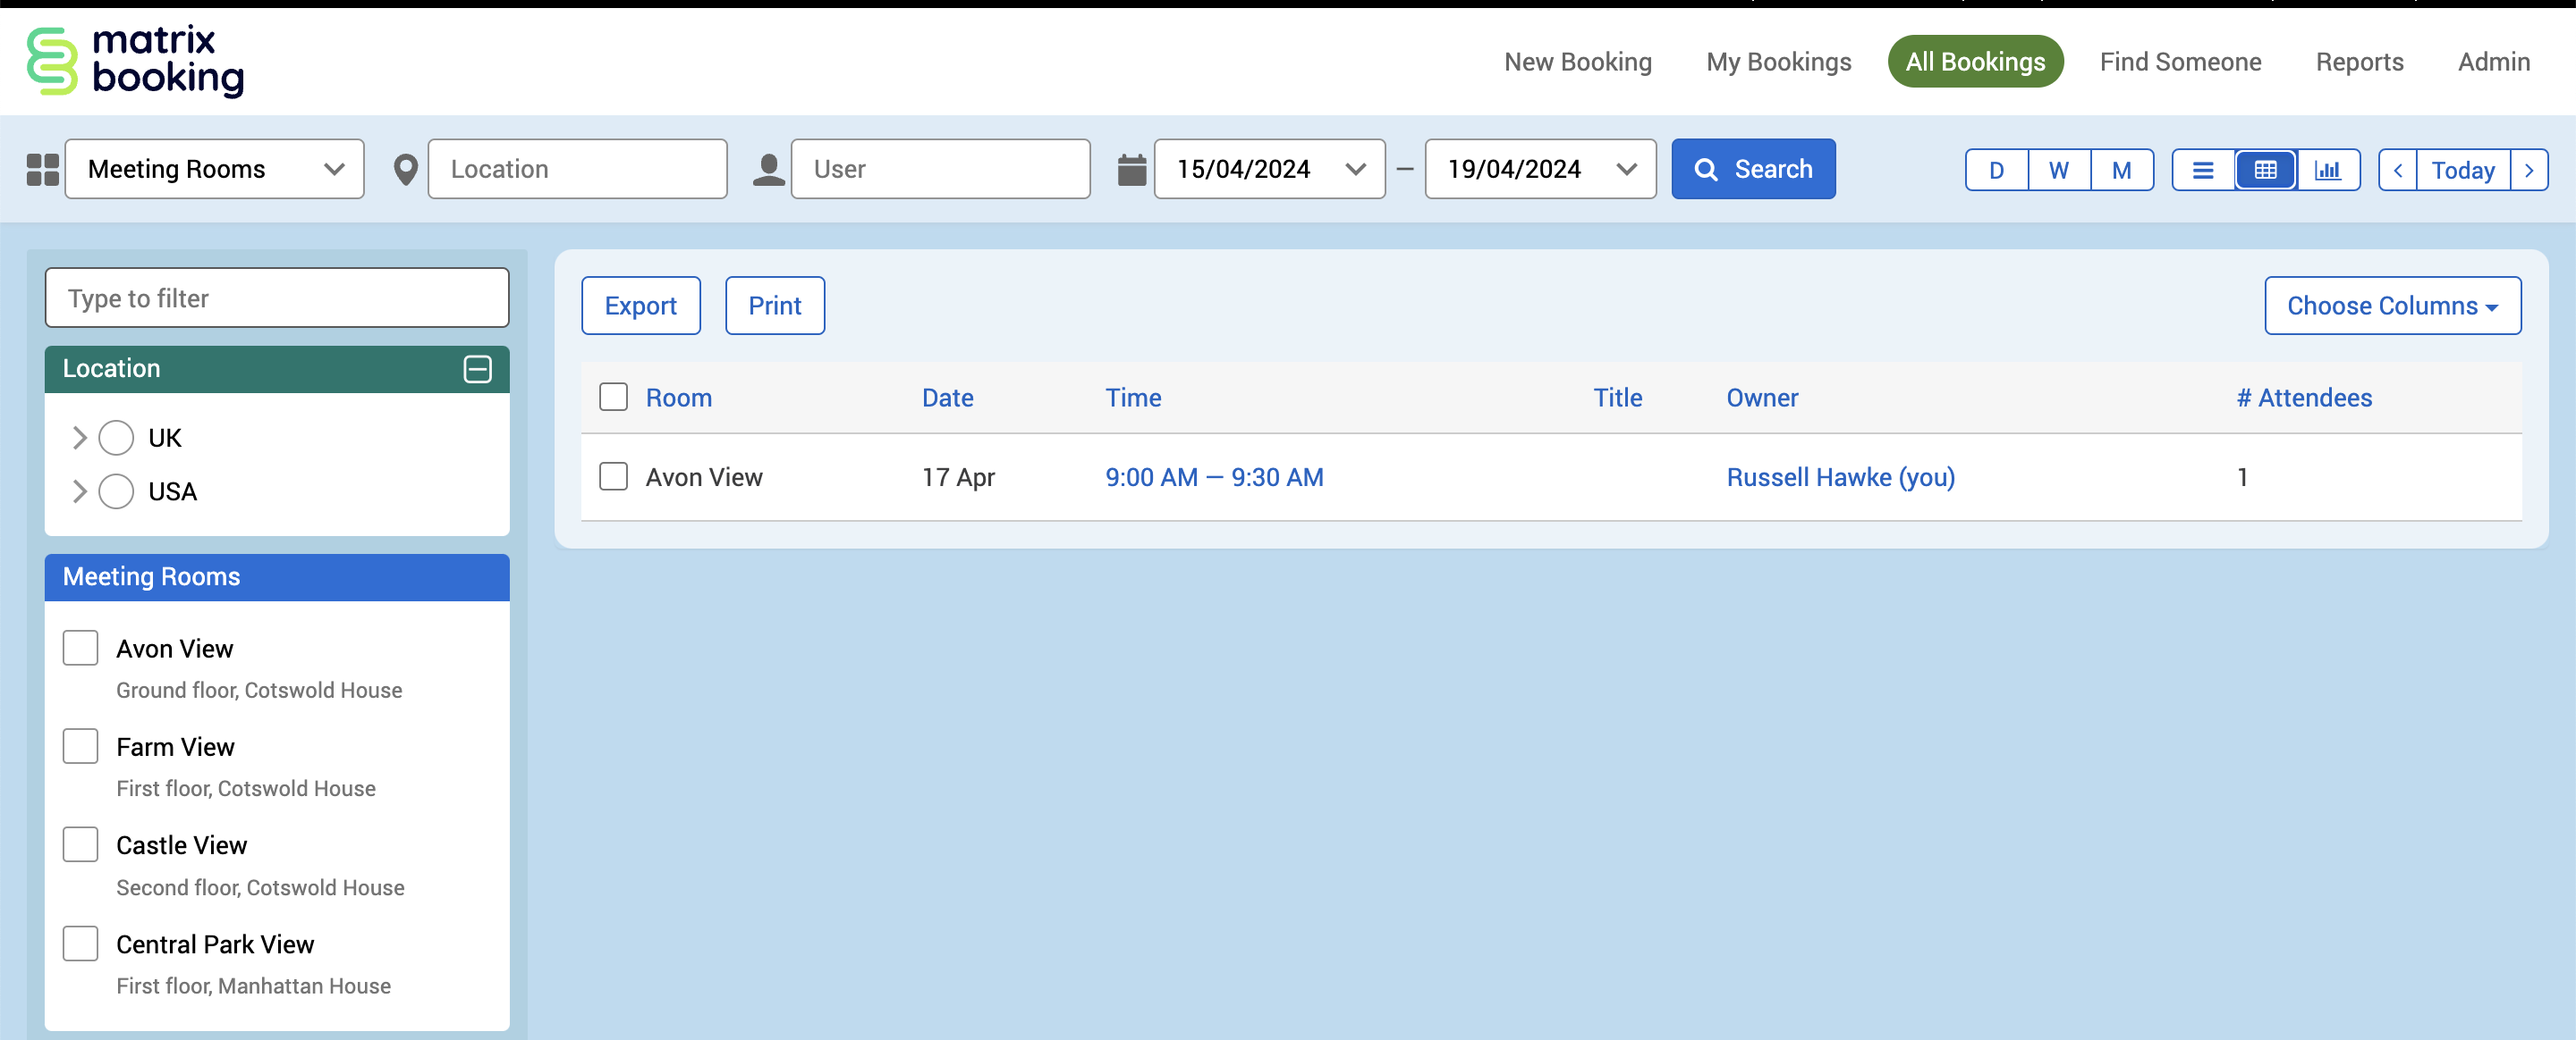Click the Export button
Image resolution: width=2576 pixels, height=1040 pixels.
click(640, 306)
